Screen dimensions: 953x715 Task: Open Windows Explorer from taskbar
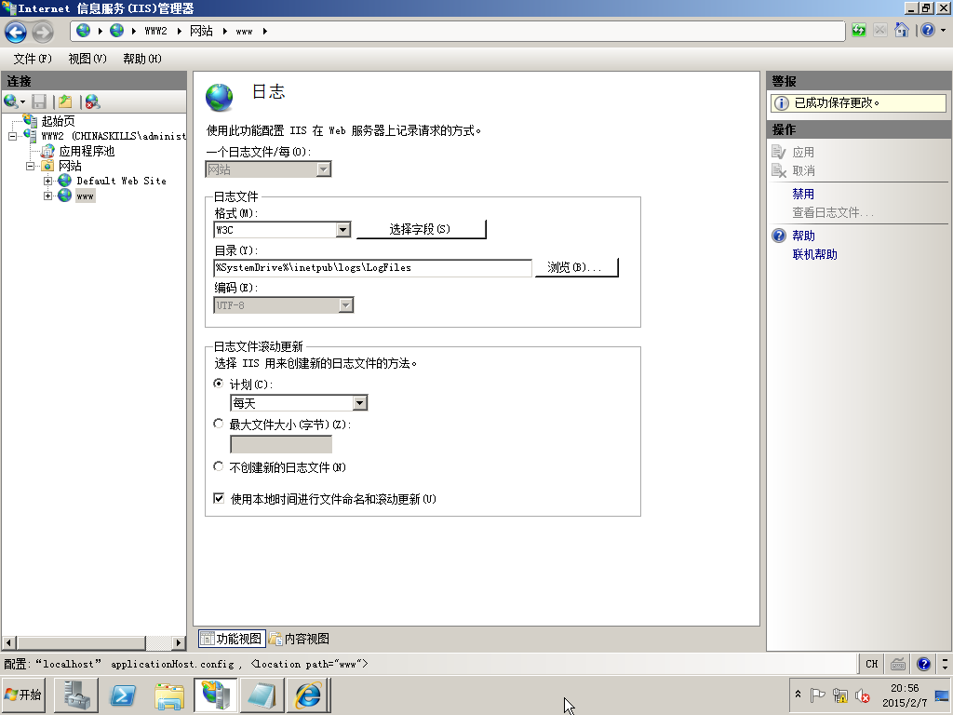(169, 695)
